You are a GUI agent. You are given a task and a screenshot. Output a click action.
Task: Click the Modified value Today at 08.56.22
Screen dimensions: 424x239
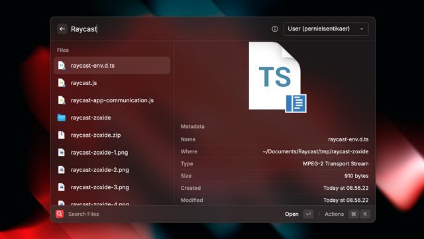coord(346,200)
